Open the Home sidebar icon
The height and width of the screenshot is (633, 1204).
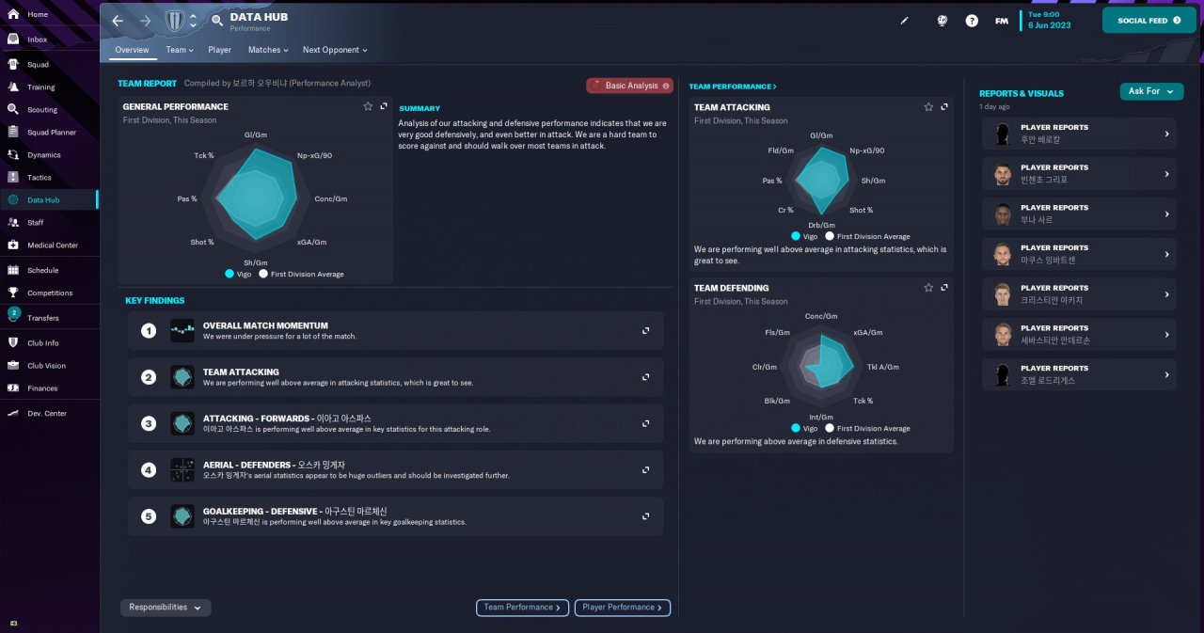13,15
